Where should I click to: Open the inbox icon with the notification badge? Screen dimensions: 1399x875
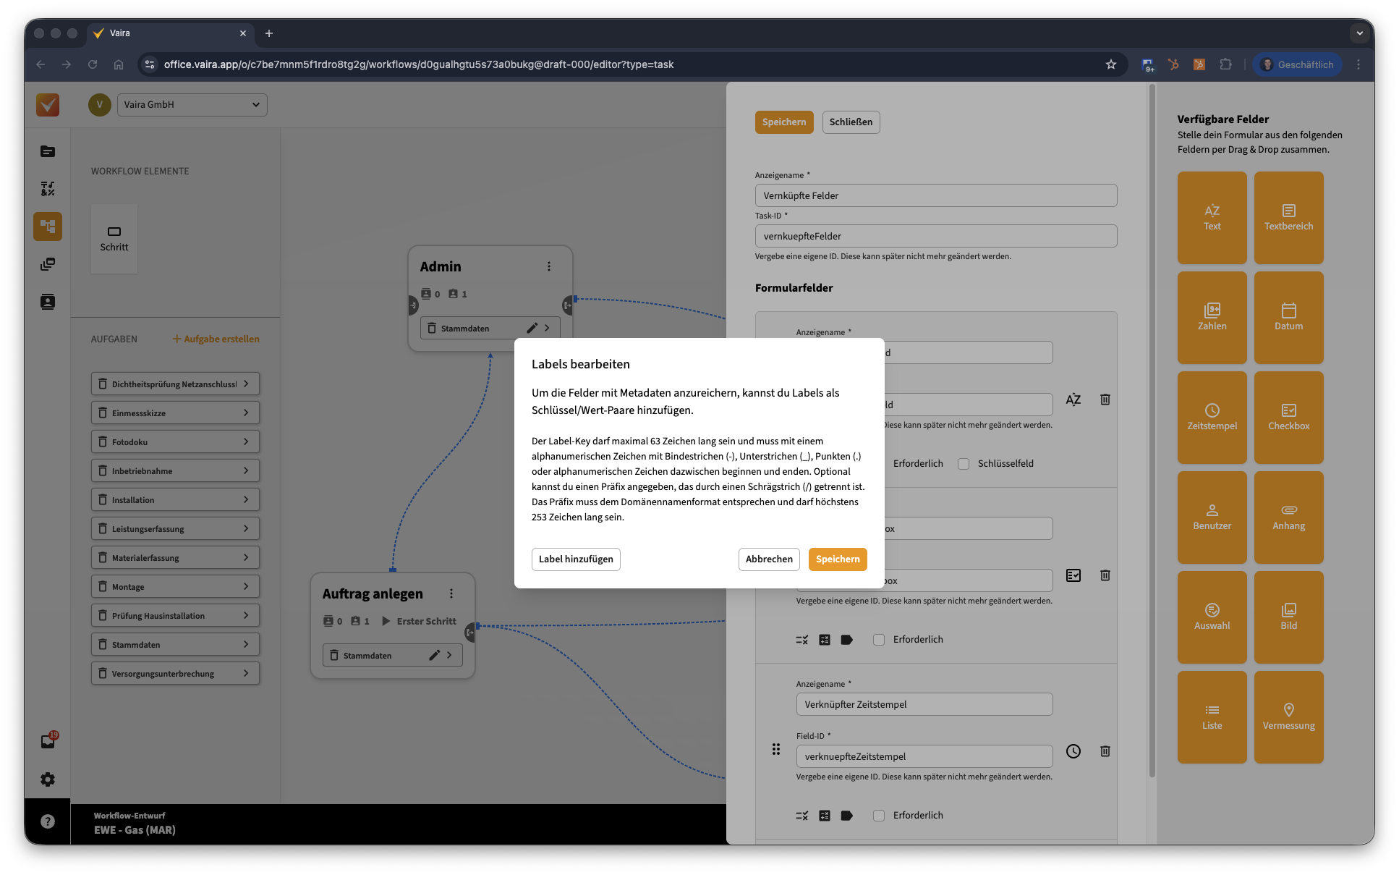[x=48, y=741]
